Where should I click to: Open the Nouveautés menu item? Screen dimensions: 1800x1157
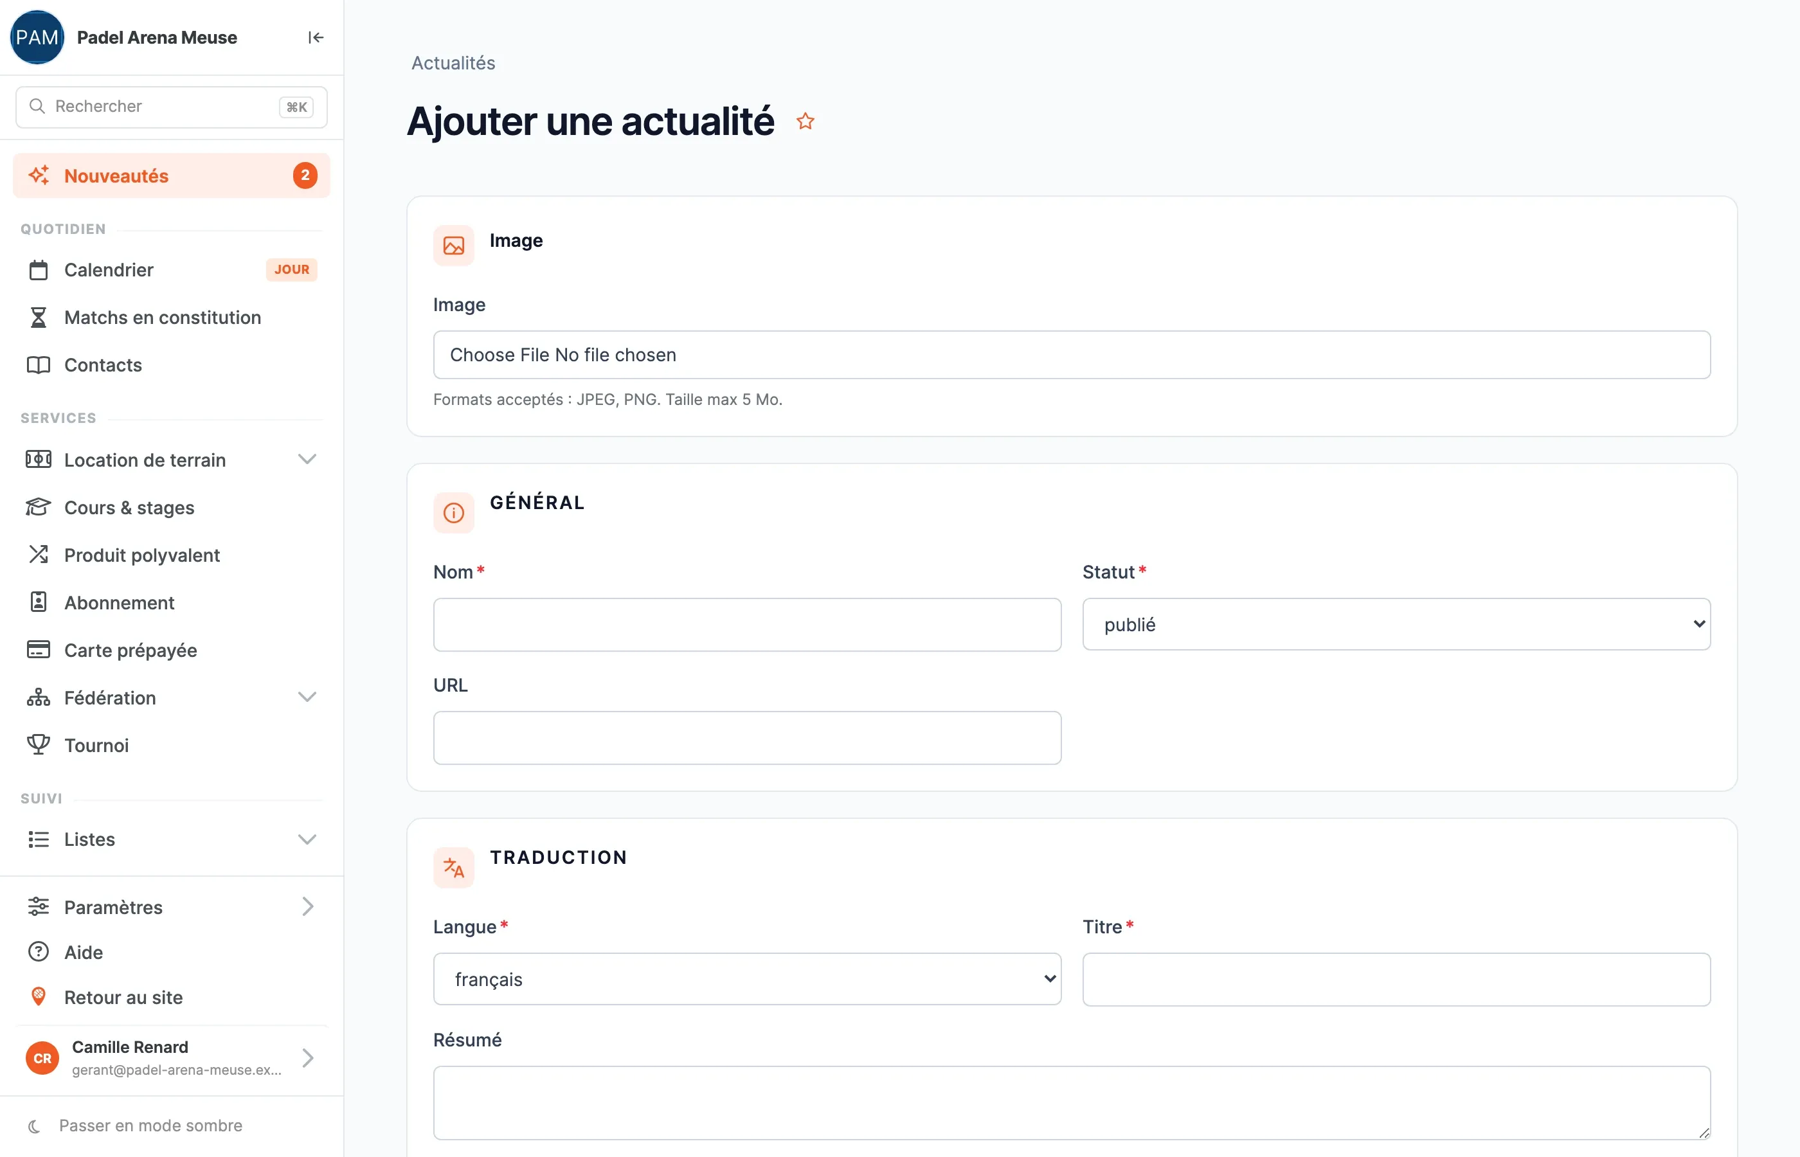pyautogui.click(x=171, y=176)
